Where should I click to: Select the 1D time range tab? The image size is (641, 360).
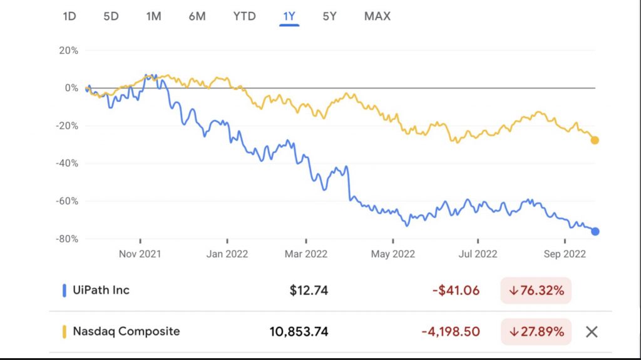click(x=69, y=16)
